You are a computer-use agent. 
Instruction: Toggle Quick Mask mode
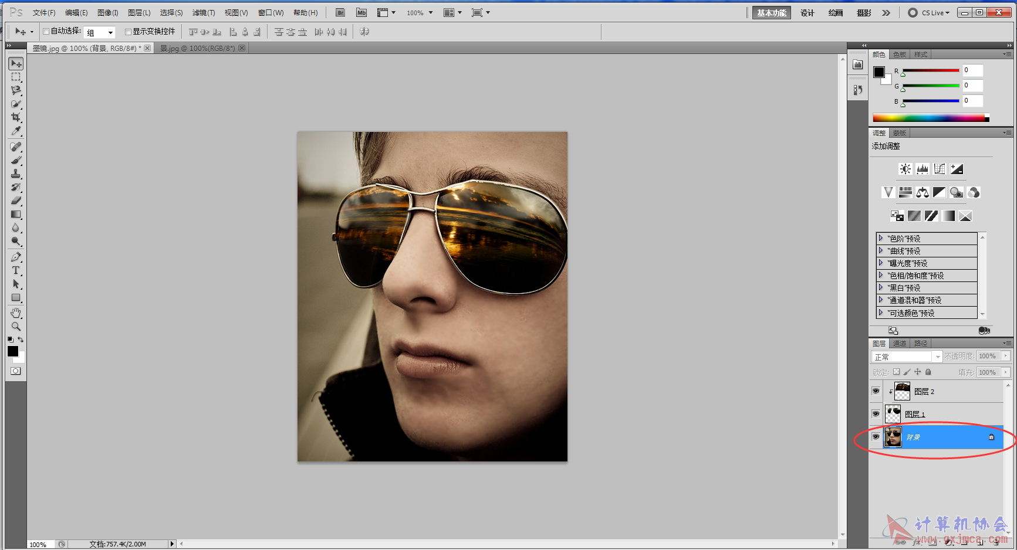(x=16, y=371)
